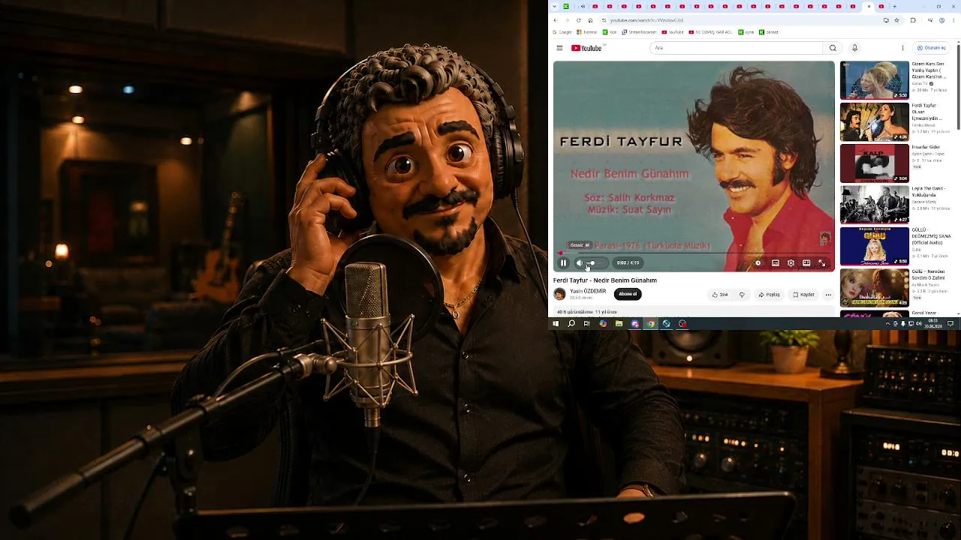
Task: Open the YouTube bookmark in bookmarks bar
Action: (673, 32)
